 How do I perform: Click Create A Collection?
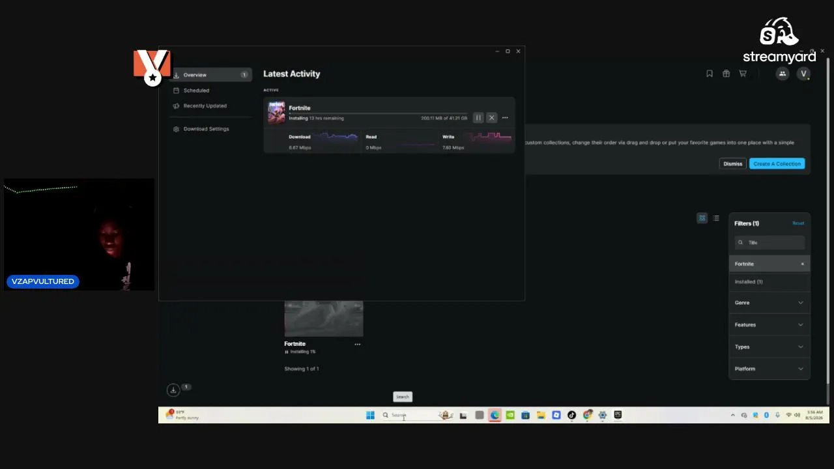(x=777, y=163)
